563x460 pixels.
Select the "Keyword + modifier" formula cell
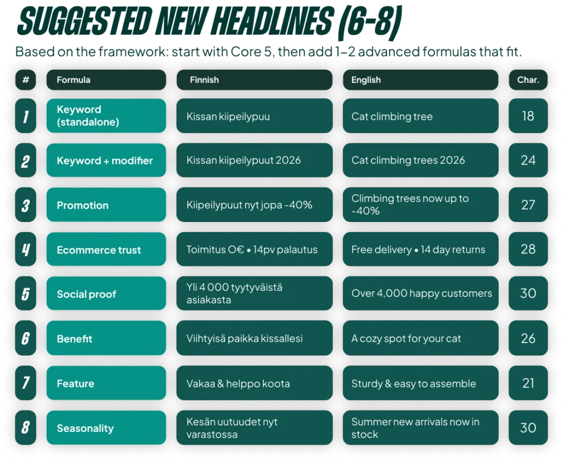106,160
